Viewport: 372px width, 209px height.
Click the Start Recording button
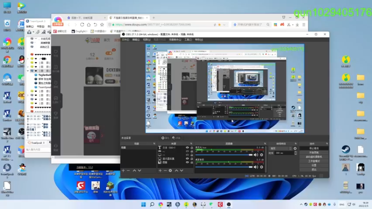click(x=314, y=152)
